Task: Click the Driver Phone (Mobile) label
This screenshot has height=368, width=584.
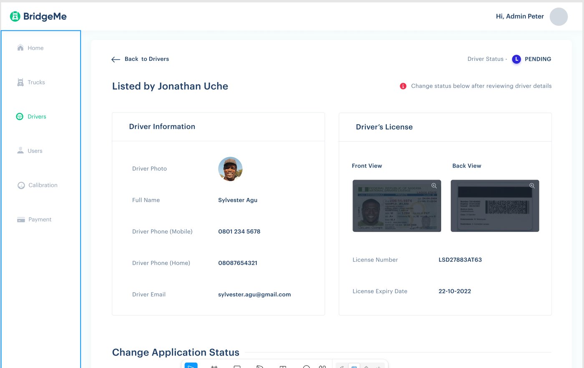Action: click(162, 231)
